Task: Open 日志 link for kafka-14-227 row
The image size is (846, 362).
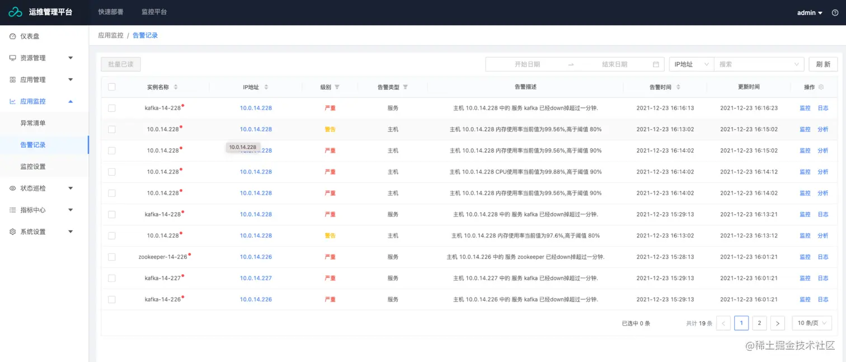Action: click(x=823, y=279)
